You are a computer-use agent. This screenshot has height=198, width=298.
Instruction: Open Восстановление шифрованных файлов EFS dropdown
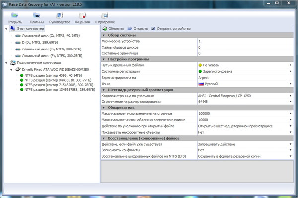pyautogui.click(x=290, y=156)
